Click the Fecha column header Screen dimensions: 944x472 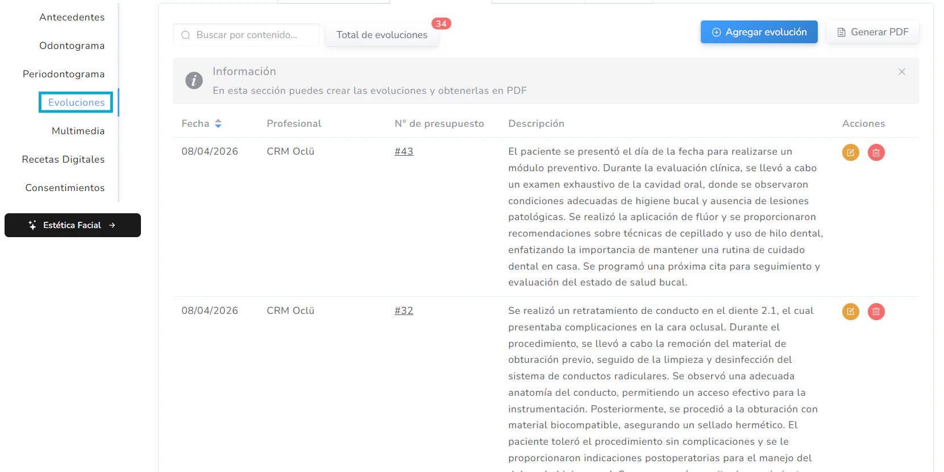tap(196, 123)
